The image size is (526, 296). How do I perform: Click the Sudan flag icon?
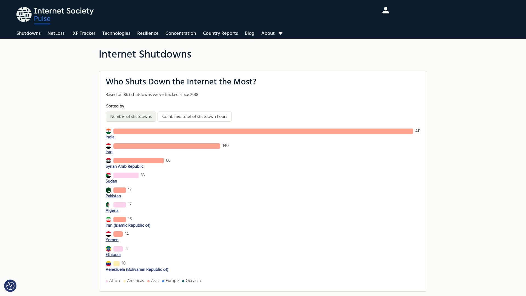coord(108,175)
